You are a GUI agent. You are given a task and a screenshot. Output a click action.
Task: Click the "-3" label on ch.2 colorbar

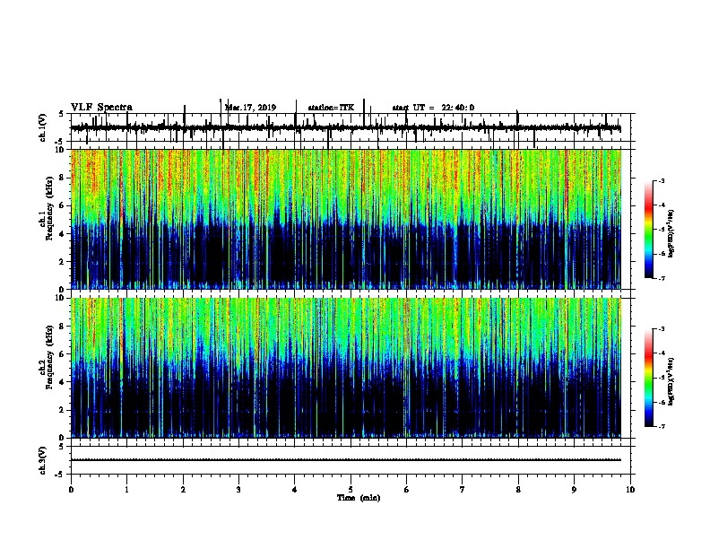[x=661, y=329]
